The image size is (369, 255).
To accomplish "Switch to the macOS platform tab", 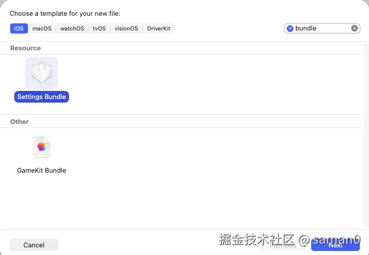I will coord(42,28).
